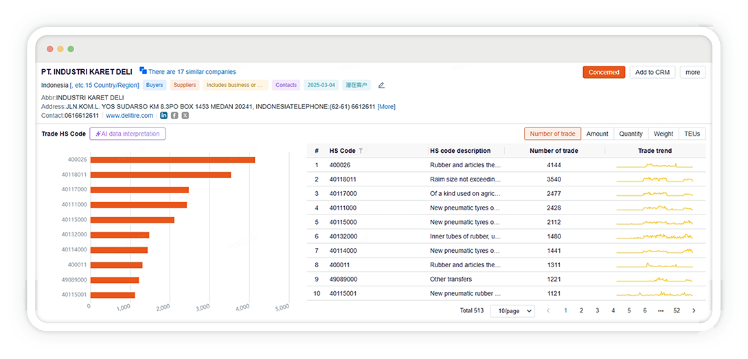The image size is (748, 359).
Task: Click the 'Total 513' count text
Action: (x=471, y=310)
